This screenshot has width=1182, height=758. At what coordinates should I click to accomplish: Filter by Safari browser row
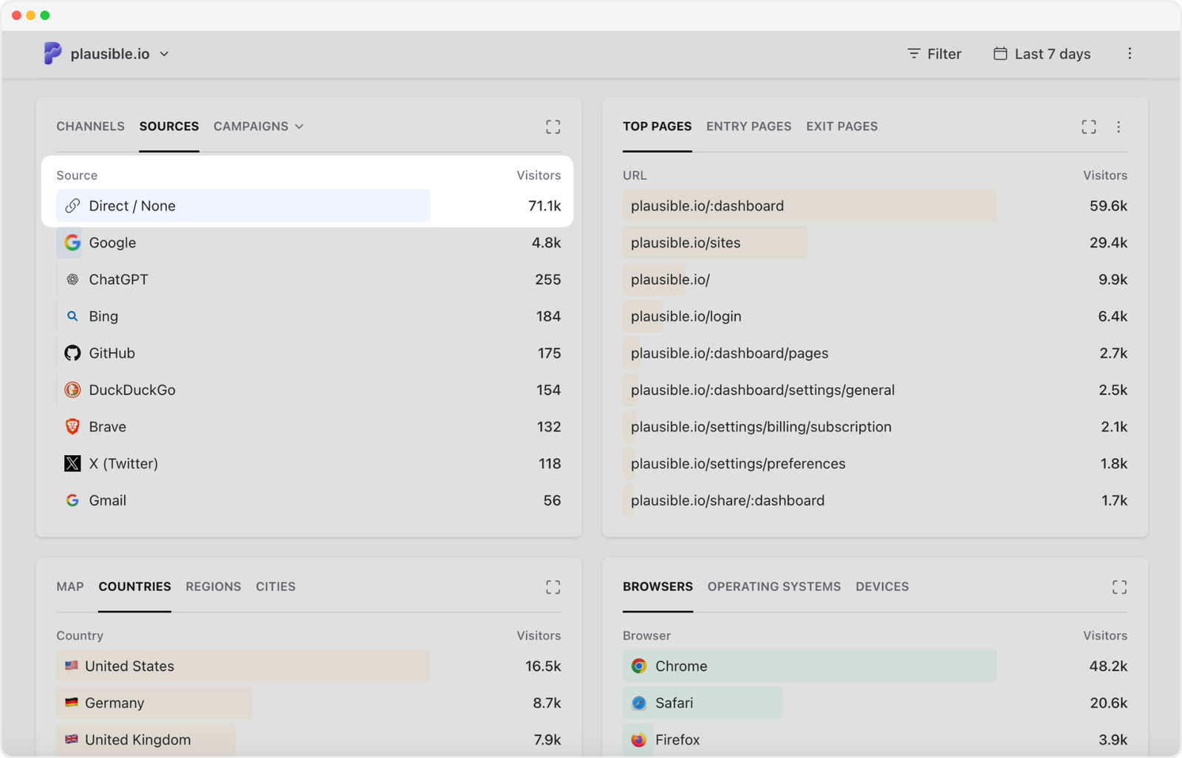(875, 703)
